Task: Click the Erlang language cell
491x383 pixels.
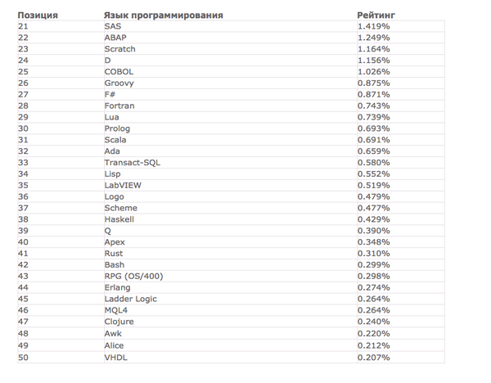Action: [118, 288]
